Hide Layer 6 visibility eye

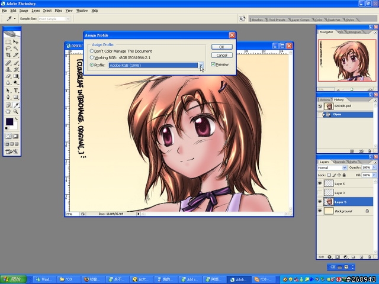[320, 183]
